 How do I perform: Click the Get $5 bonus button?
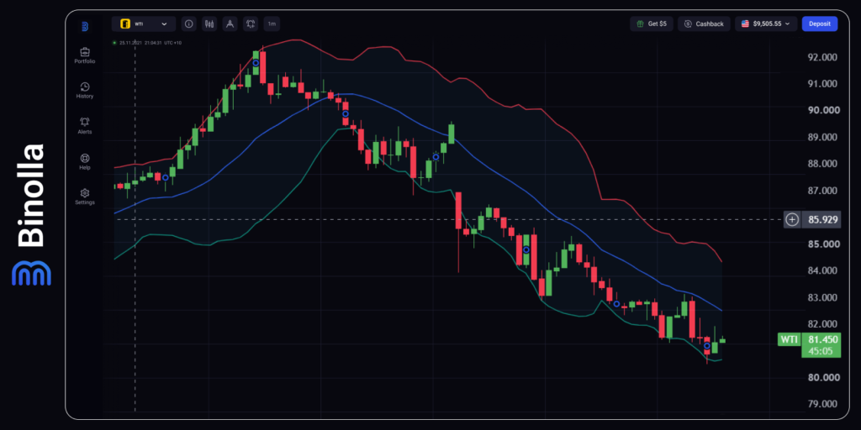click(652, 24)
